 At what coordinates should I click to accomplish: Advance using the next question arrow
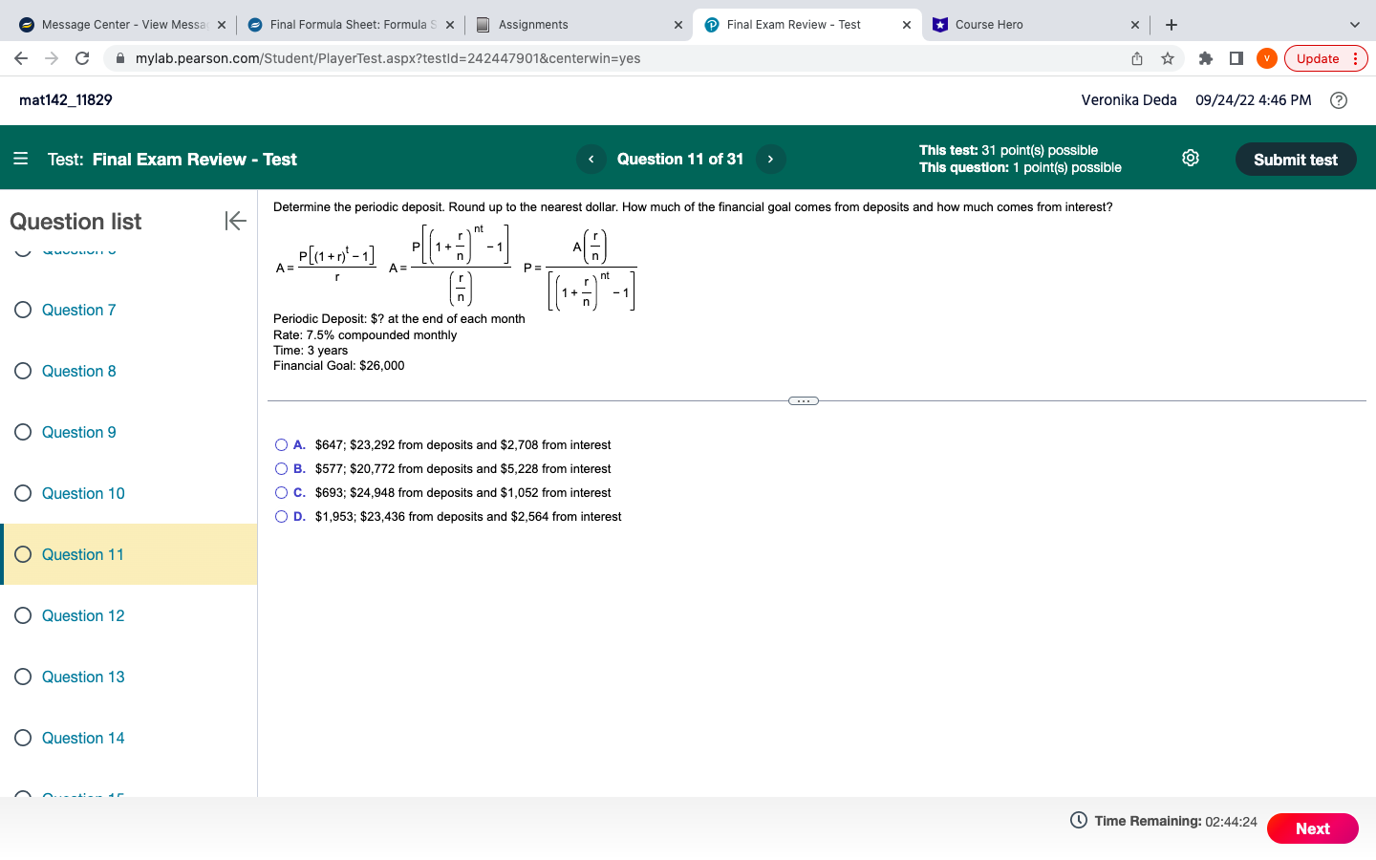[x=770, y=159]
